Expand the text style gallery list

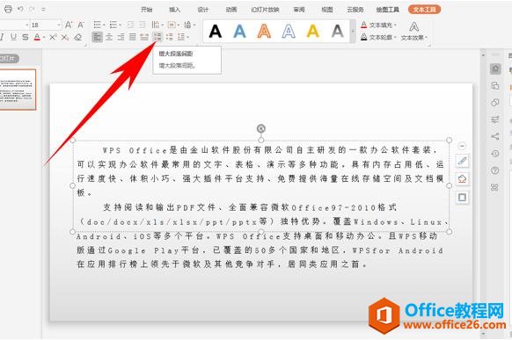[x=353, y=32]
